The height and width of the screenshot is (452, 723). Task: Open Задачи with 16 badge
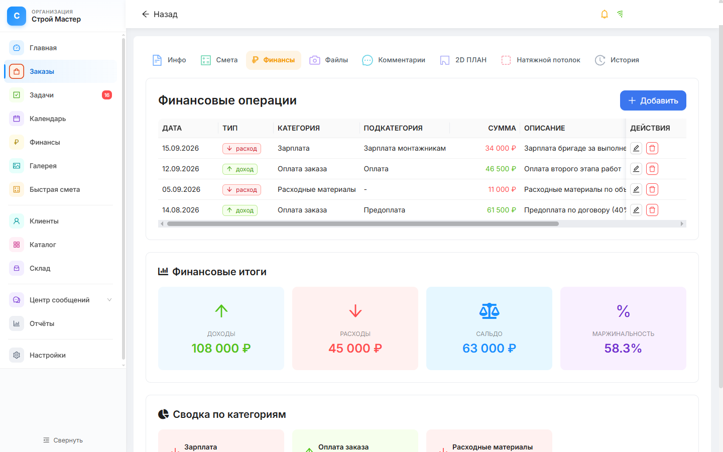point(60,95)
